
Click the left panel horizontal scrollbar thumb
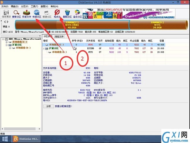[20, 129]
